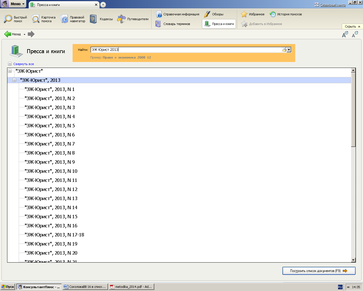Click the RU language indicator
363x291 pixels.
[340, 287]
